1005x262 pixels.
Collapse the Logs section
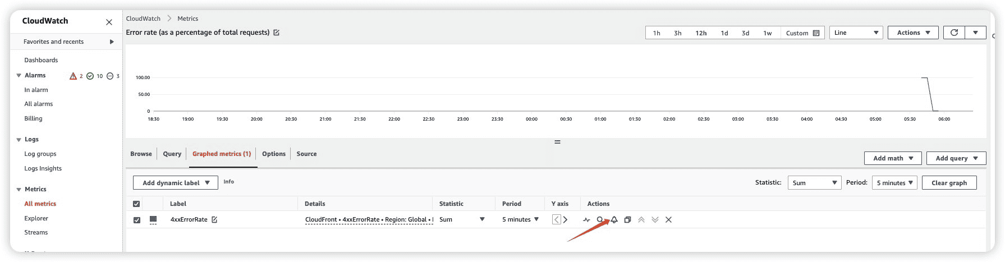pos(19,140)
